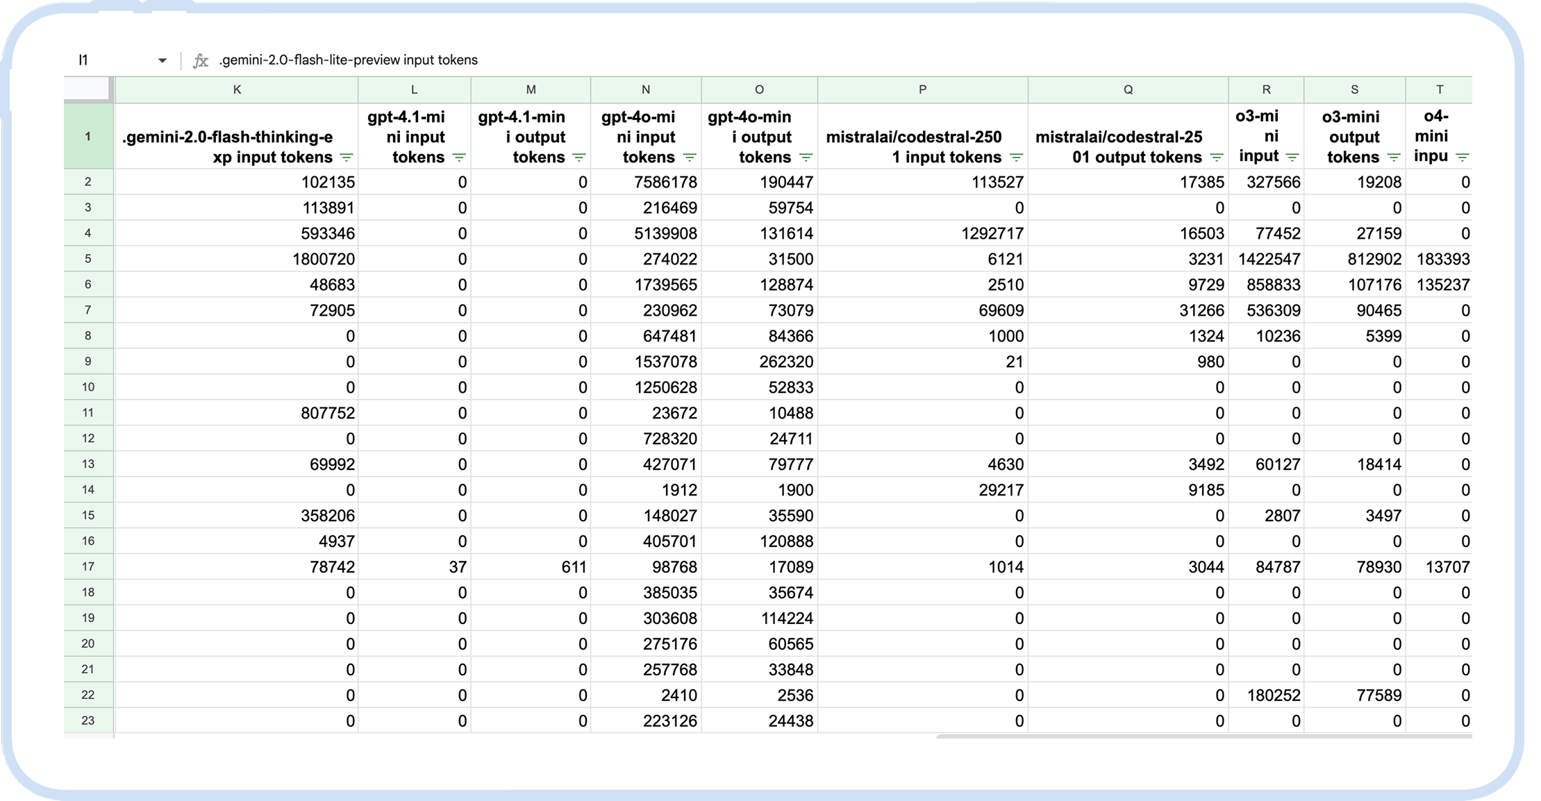This screenshot has height=801, width=1541.
Task: Click the select-all corner box
Action: pos(88,90)
